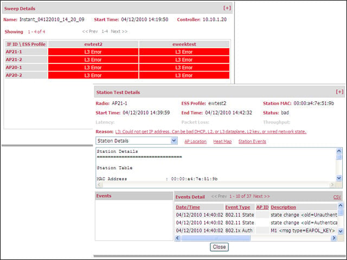Sort events by AP ID column
347x260 pixels.
pyautogui.click(x=262, y=207)
